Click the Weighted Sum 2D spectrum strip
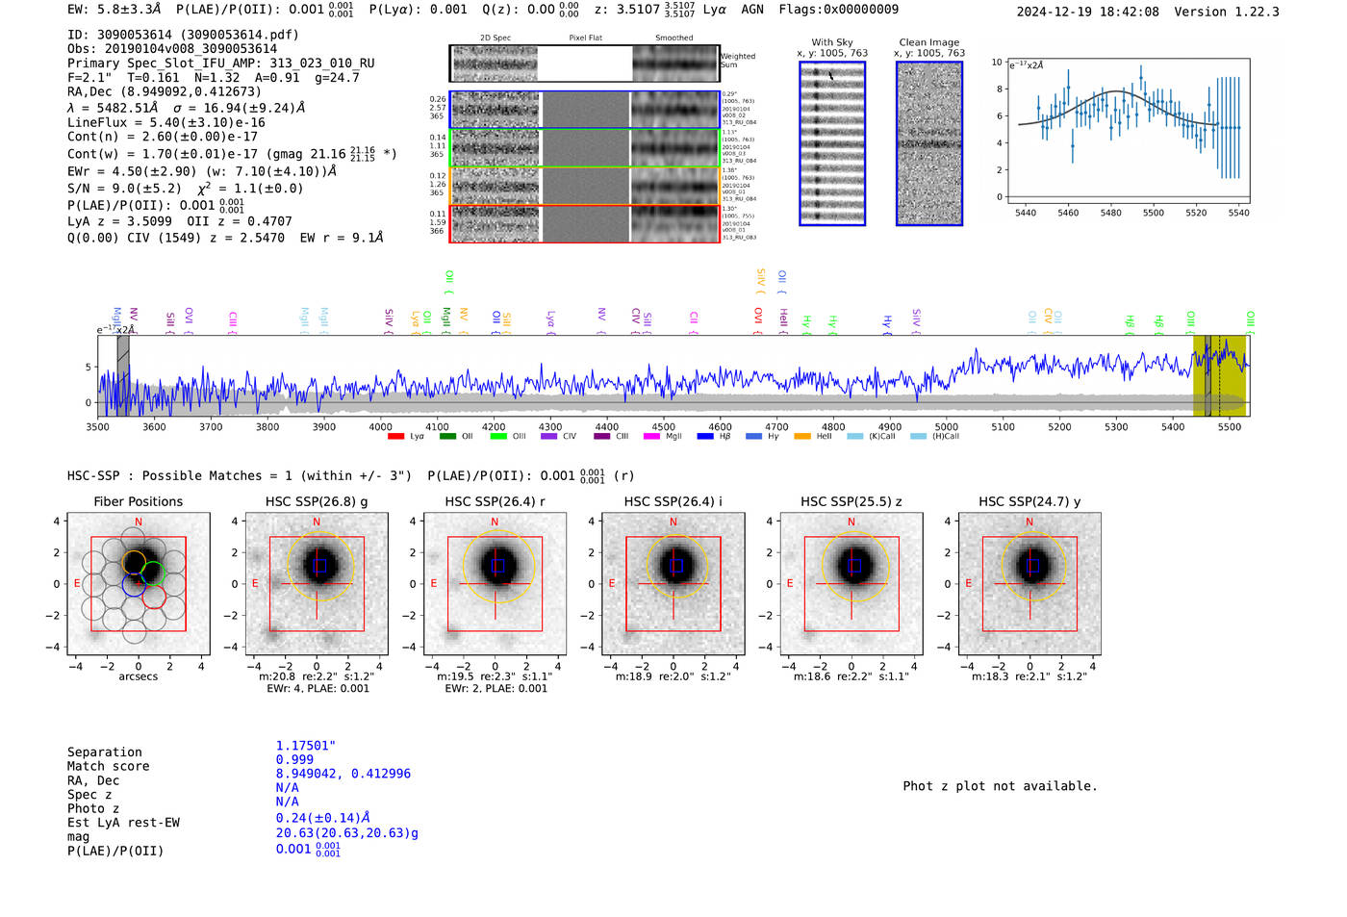Image resolution: width=1347 pixels, height=917 pixels. [584, 64]
